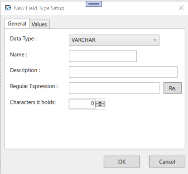188x174 pixels.
Task: Click the Data Type label
Action: pyautogui.click(x=23, y=39)
